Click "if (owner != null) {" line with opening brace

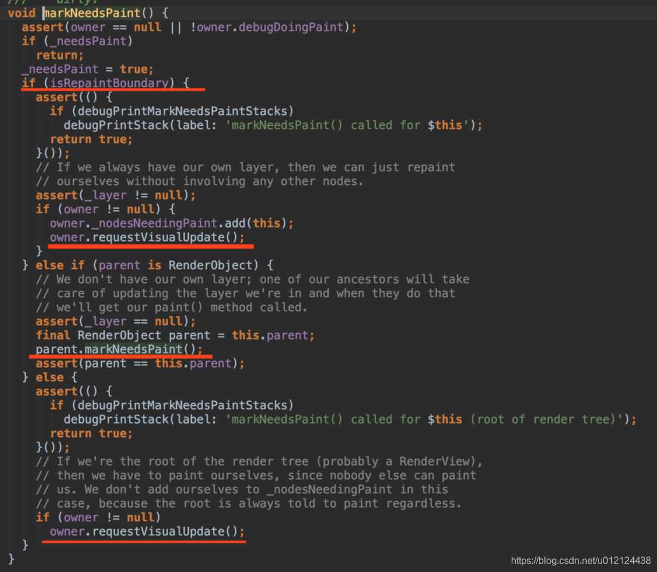tap(105, 209)
